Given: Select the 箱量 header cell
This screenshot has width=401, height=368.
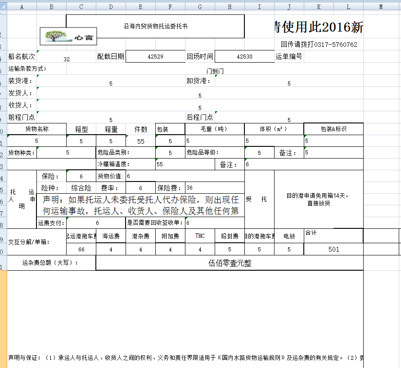Looking at the screenshot, I should tap(111, 129).
